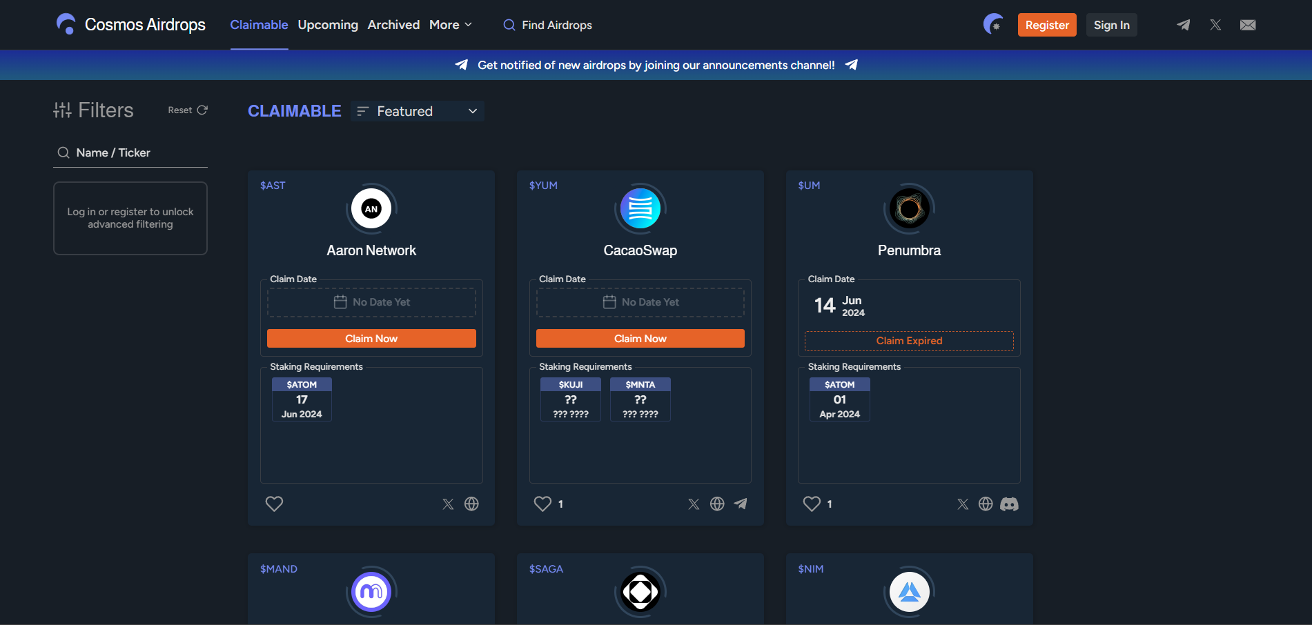Click the $MNTA staking requirement

640,399
